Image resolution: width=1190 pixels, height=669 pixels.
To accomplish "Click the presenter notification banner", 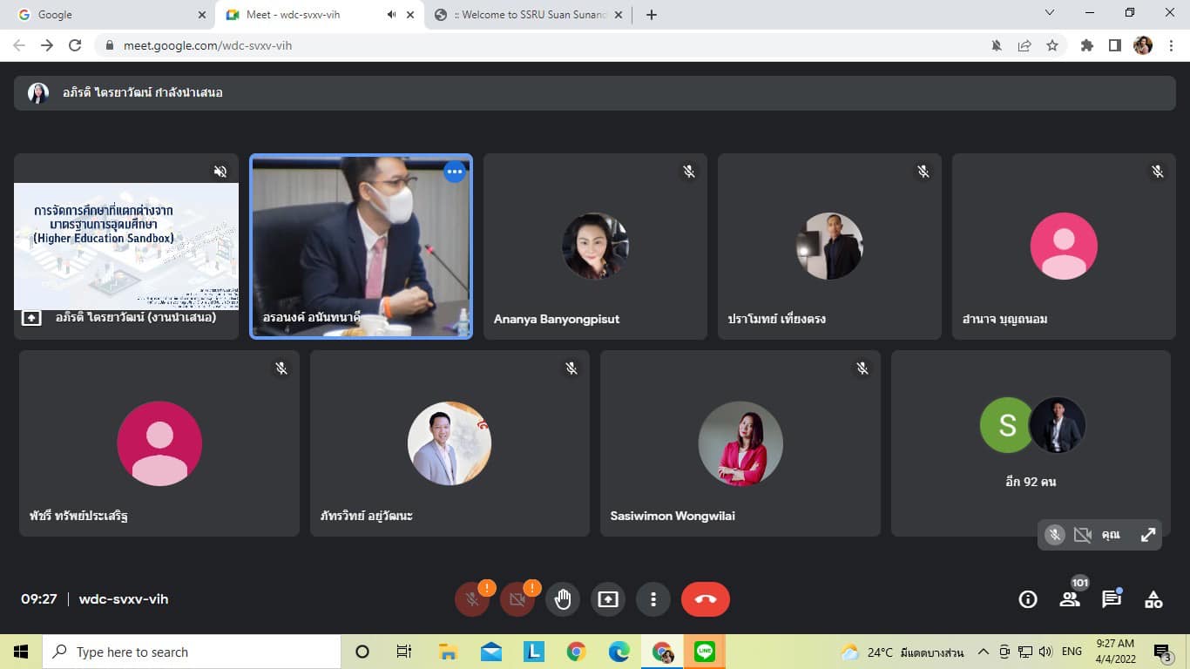I will click(594, 92).
